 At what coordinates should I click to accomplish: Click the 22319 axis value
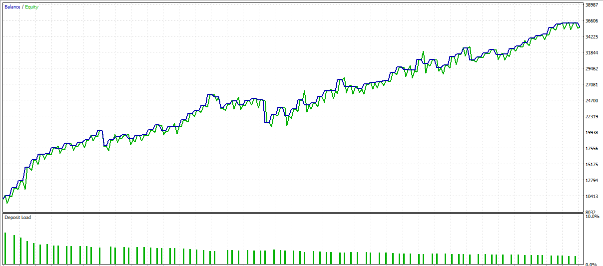[592, 117]
